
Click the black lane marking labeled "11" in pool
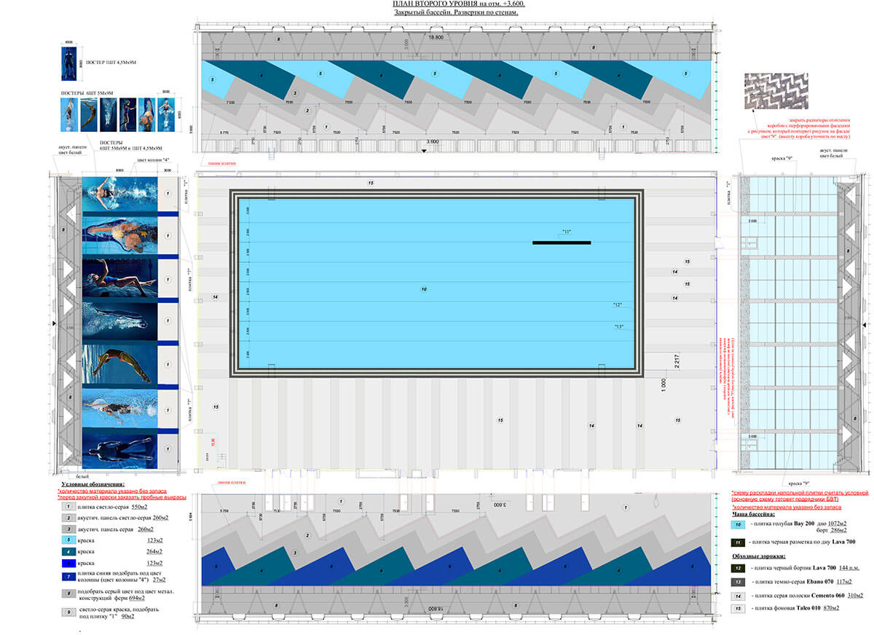pyautogui.click(x=562, y=242)
